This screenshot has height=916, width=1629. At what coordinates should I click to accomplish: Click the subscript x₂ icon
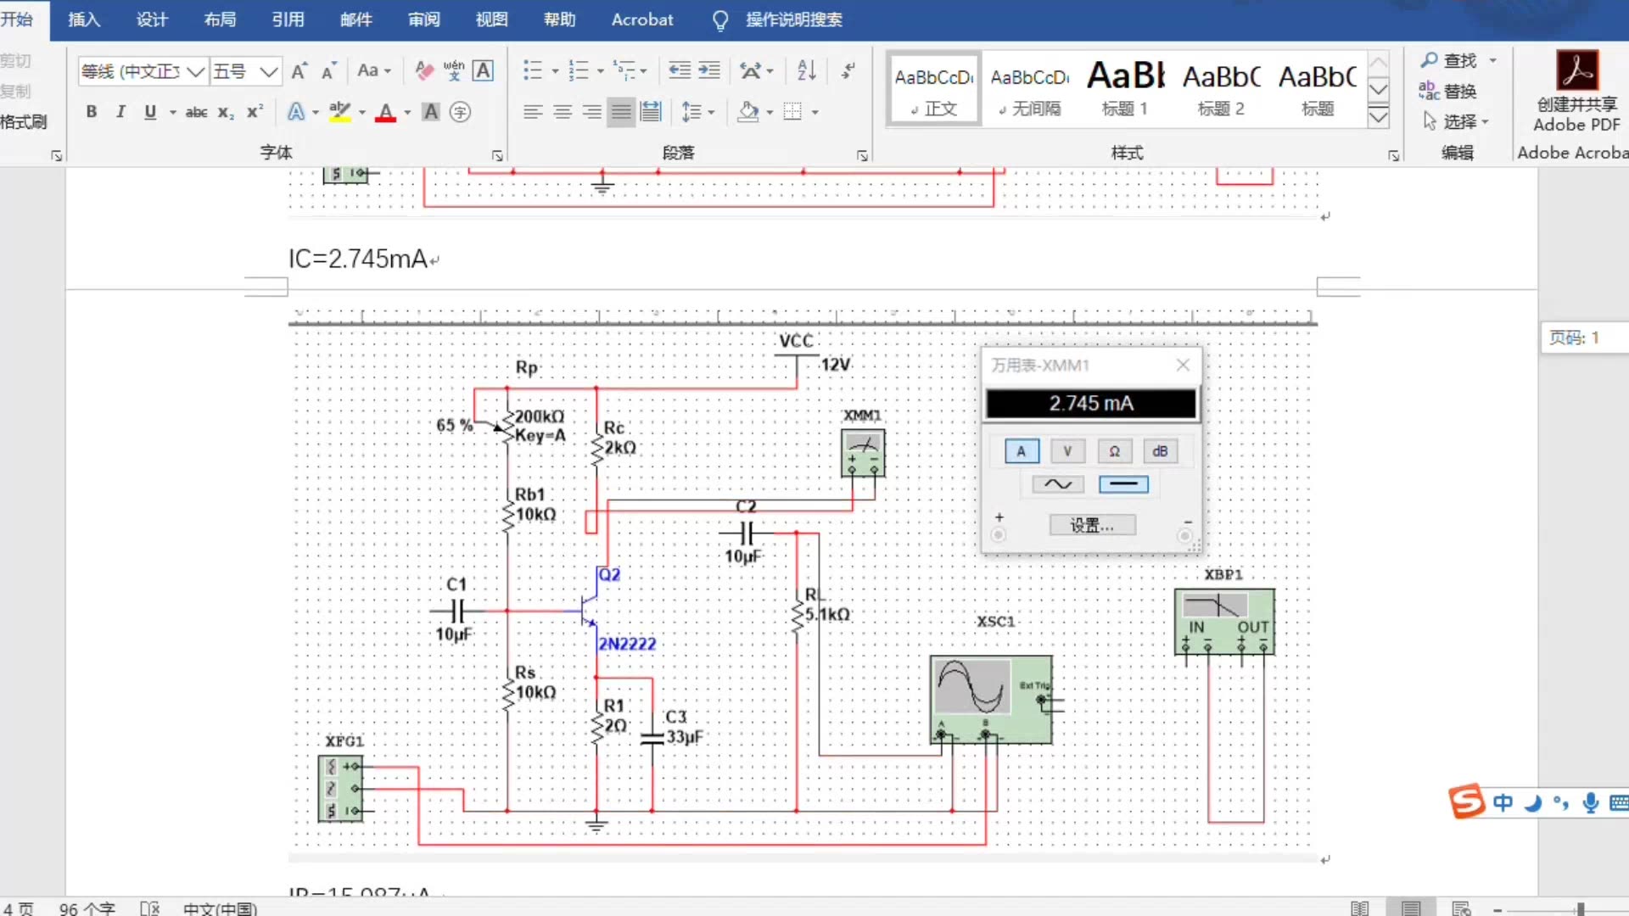point(225,112)
